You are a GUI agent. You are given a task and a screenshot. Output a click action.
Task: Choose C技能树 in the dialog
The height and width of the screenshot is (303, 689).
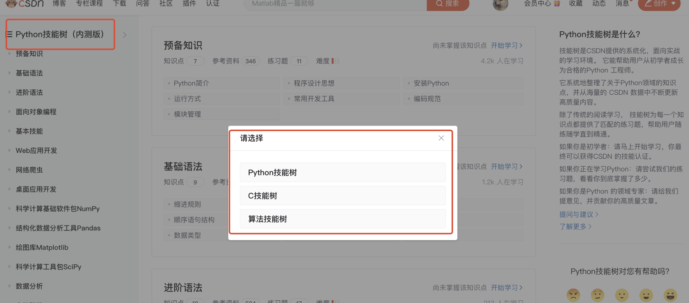342,196
